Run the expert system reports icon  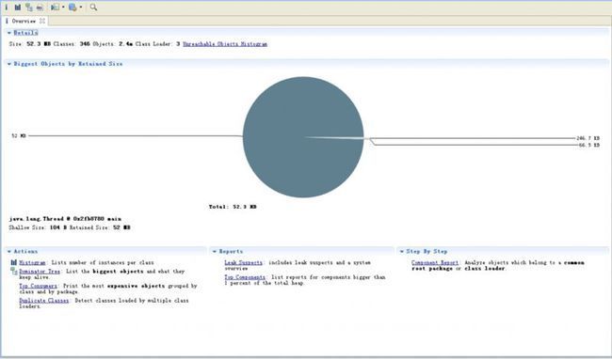[56, 7]
